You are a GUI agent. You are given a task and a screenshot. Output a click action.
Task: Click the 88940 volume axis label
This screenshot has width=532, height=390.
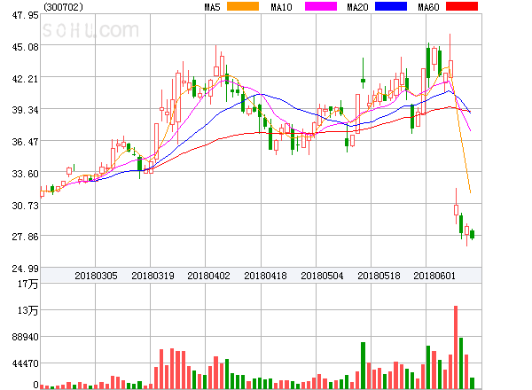coord(26,337)
